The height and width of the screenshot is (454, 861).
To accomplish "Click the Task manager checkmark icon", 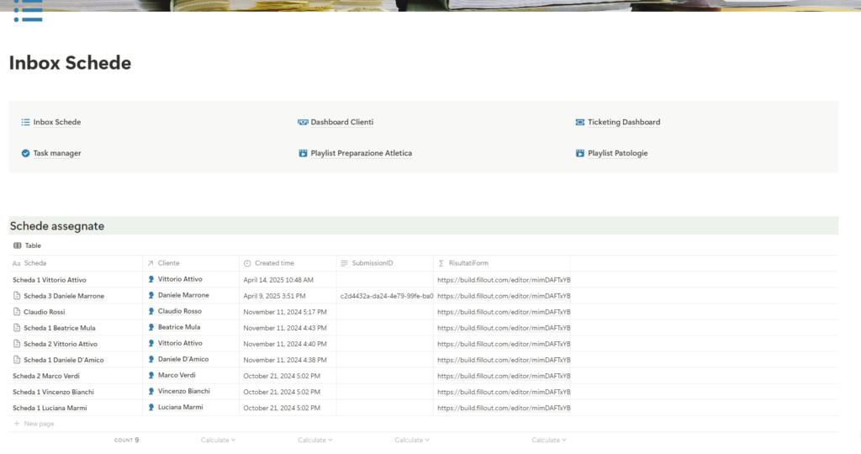I will [x=25, y=153].
